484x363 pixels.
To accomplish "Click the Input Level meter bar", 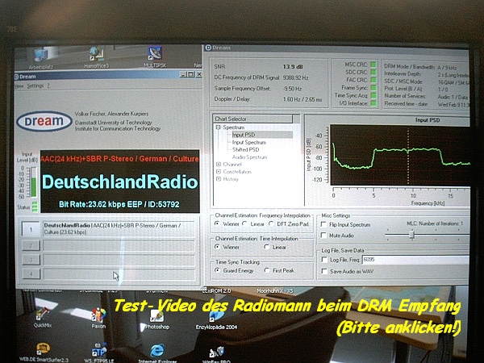I will pyautogui.click(x=33, y=182).
